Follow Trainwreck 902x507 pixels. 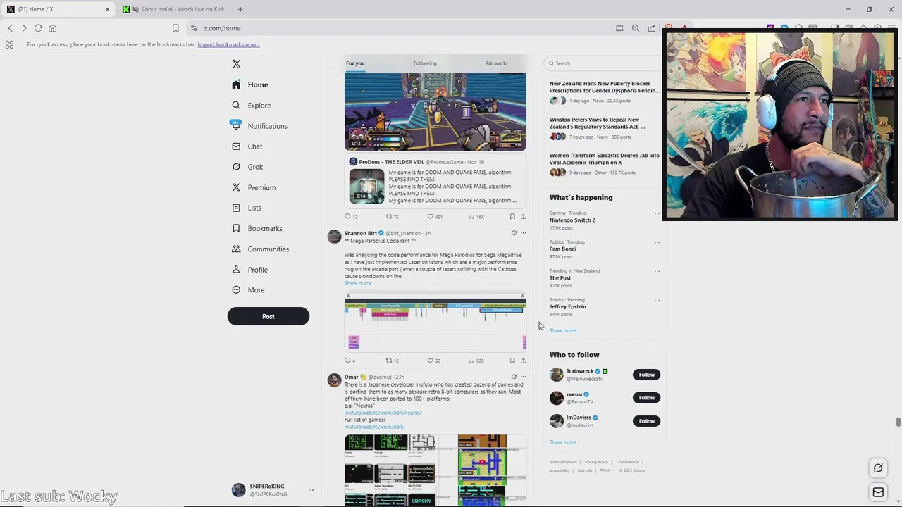[646, 375]
